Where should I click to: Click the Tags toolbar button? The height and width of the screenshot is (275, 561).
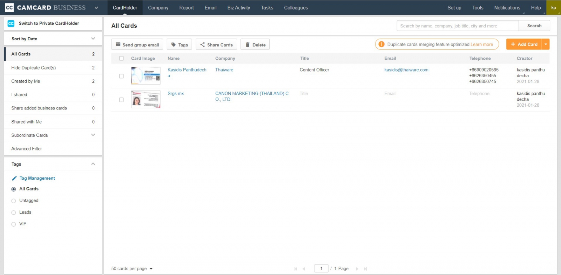pyautogui.click(x=179, y=45)
